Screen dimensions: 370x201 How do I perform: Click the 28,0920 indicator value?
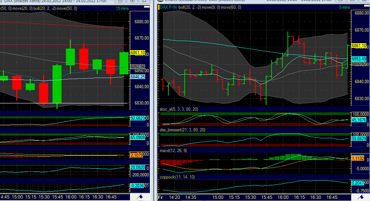(138, 168)
